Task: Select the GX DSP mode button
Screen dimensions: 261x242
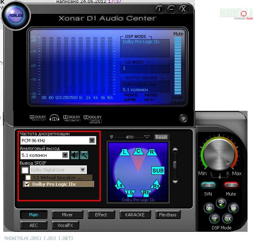Action: coord(228,219)
